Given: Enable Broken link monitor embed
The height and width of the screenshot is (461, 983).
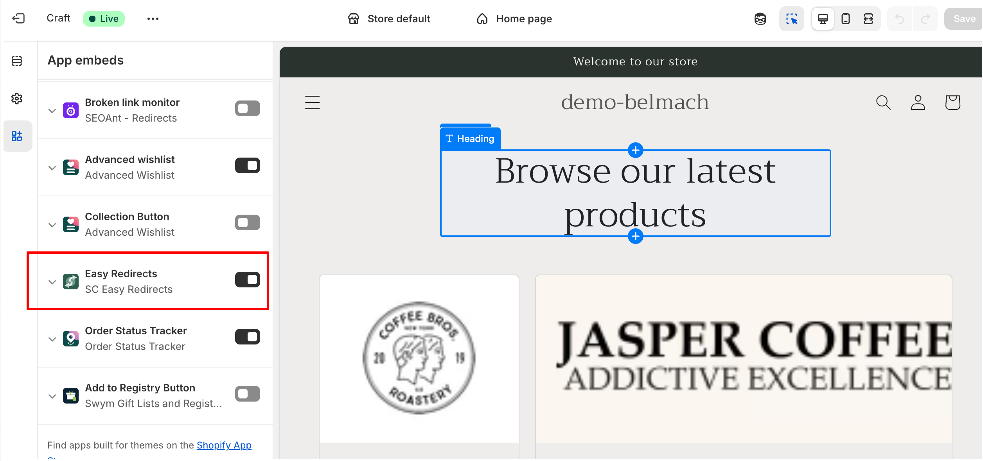Looking at the screenshot, I should point(247,108).
